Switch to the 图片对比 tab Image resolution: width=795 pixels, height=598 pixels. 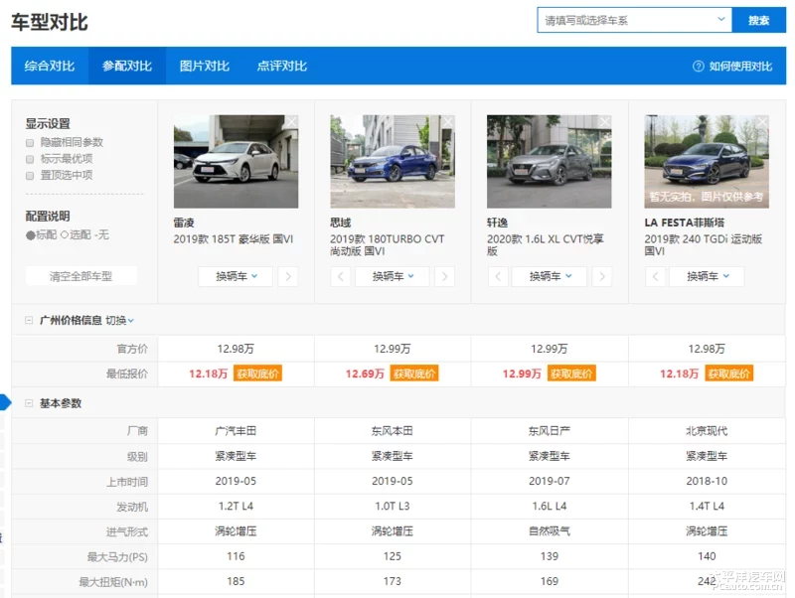click(205, 66)
